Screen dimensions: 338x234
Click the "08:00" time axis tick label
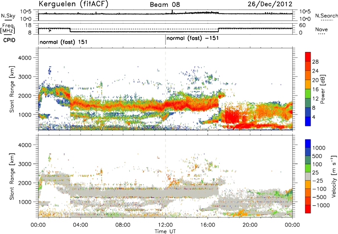[123, 225]
